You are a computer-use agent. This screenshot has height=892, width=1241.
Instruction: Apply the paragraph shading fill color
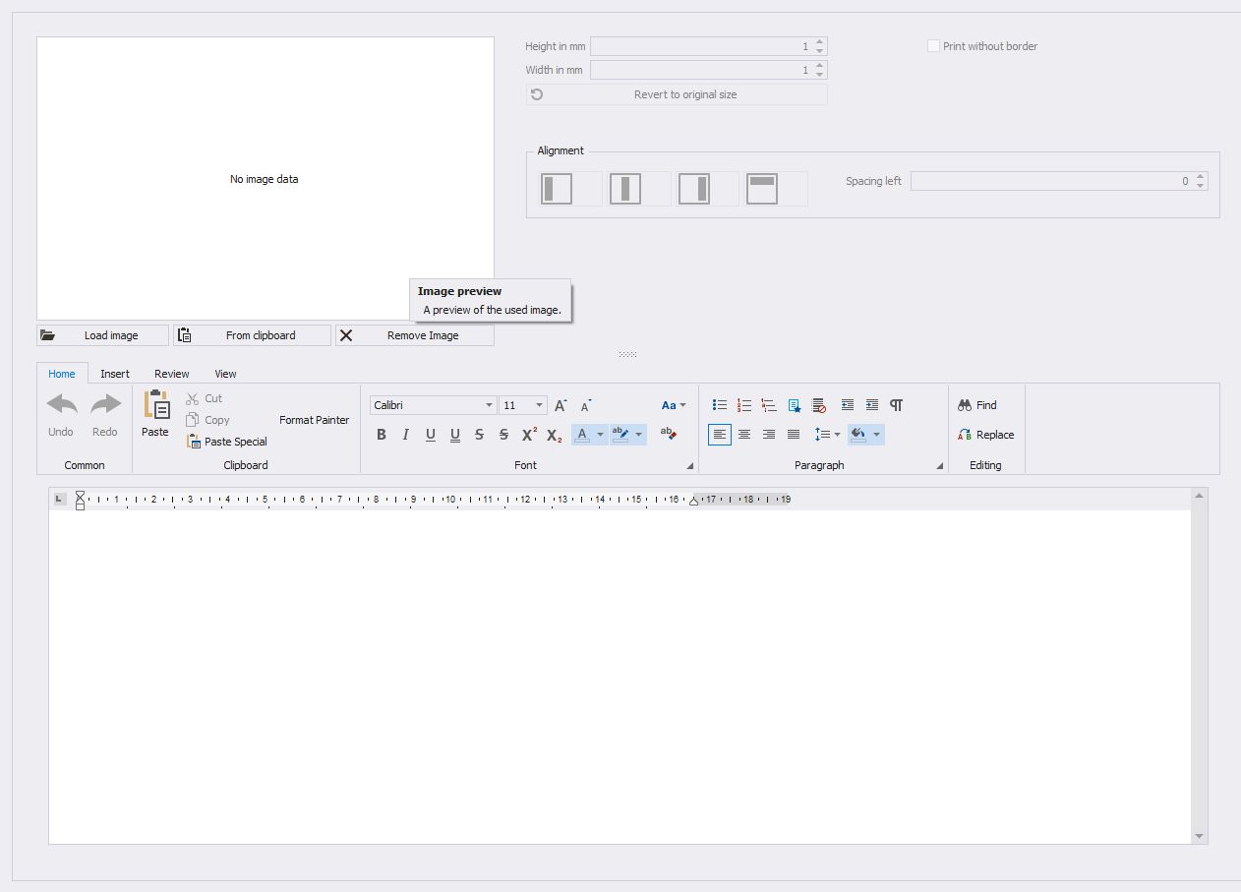pyautogui.click(x=858, y=435)
